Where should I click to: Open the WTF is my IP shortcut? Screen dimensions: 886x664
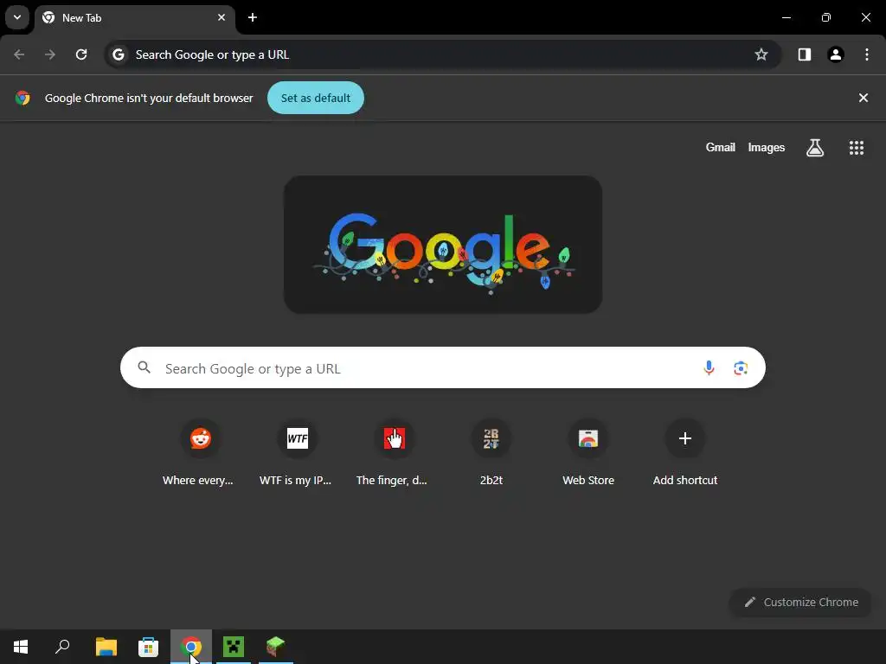tap(298, 451)
